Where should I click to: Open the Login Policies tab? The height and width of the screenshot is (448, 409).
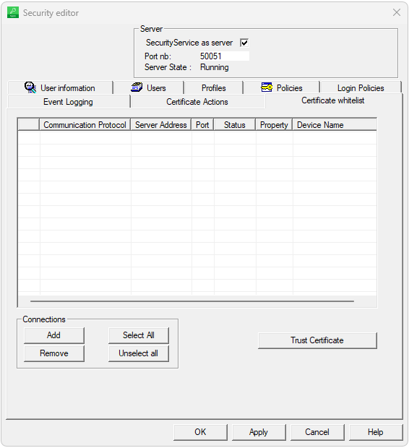(361, 87)
